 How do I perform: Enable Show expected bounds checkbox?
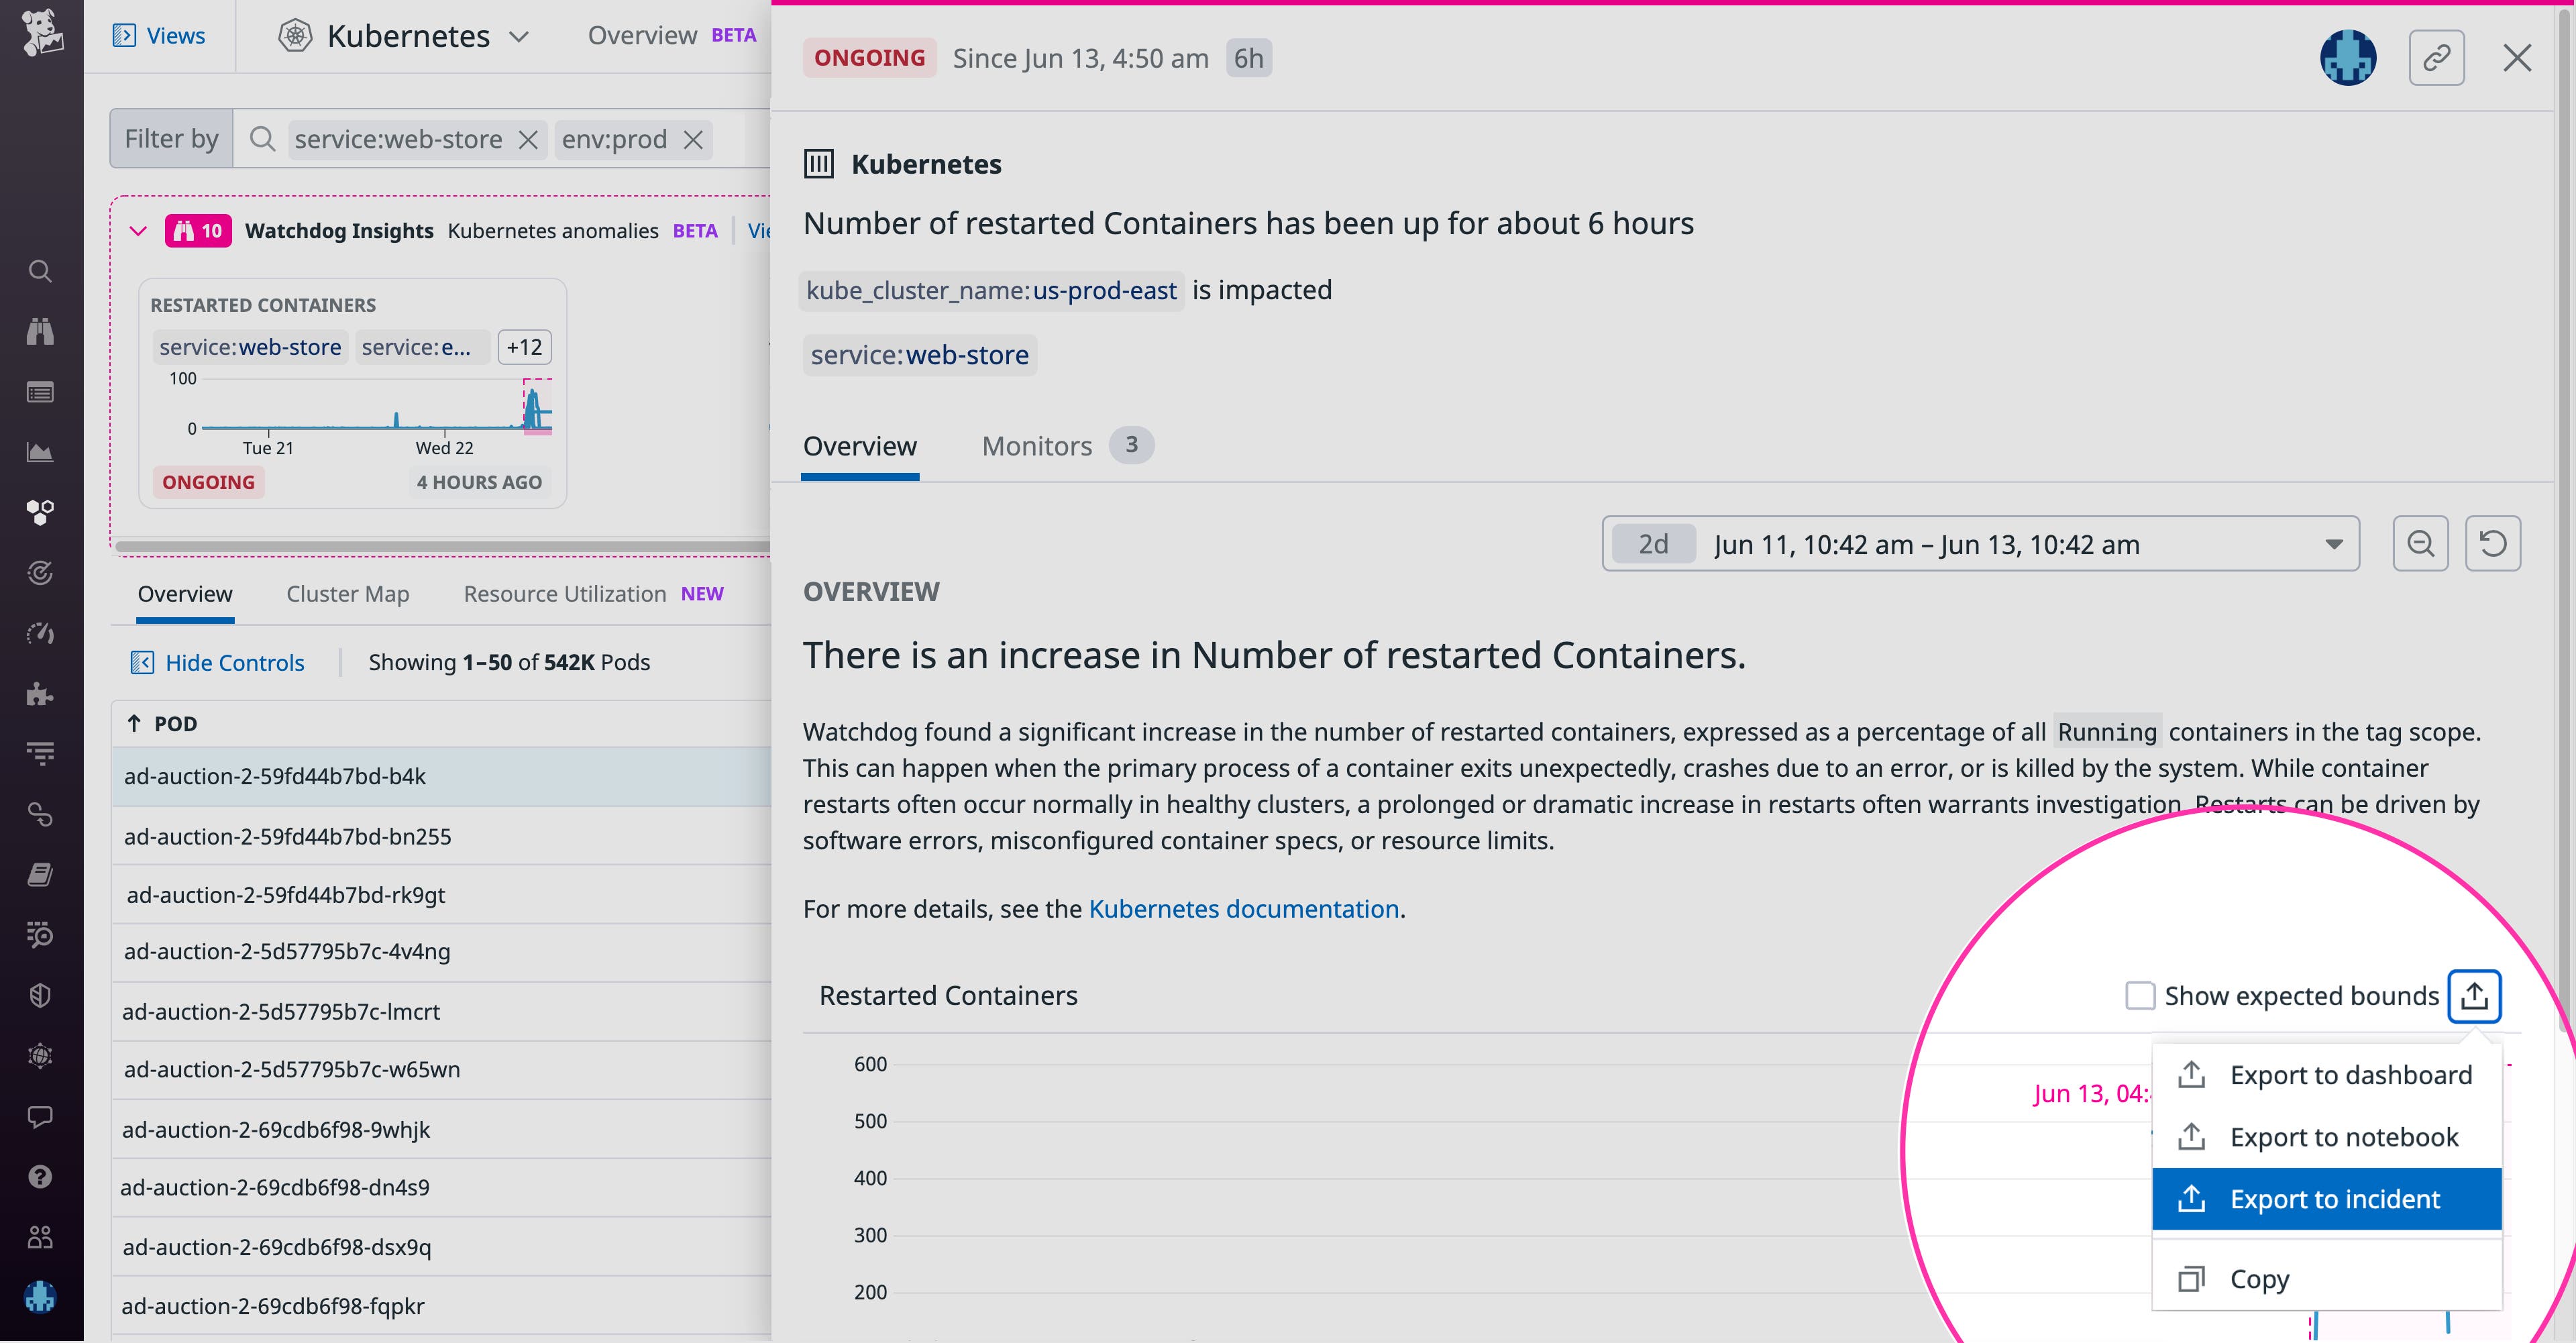2139,996
